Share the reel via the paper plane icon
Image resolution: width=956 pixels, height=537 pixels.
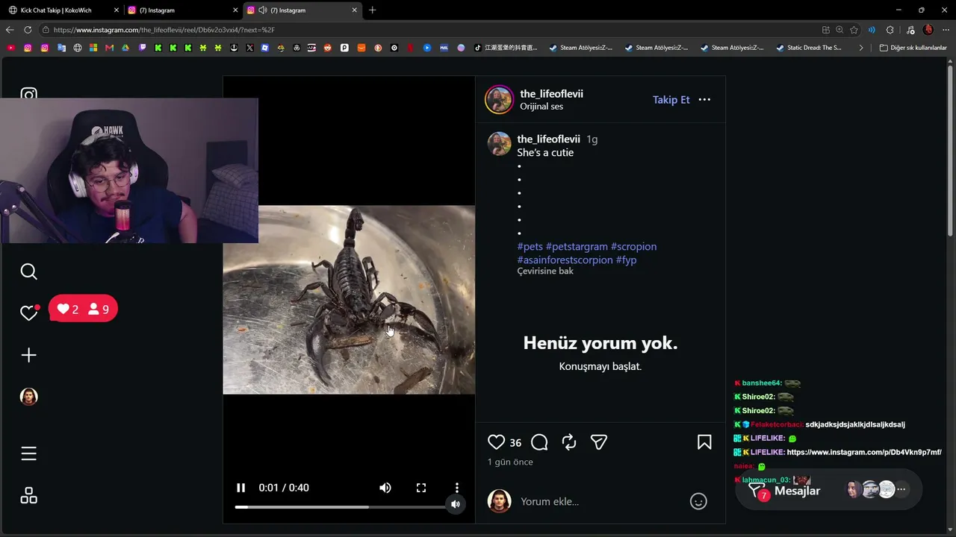[599, 442]
